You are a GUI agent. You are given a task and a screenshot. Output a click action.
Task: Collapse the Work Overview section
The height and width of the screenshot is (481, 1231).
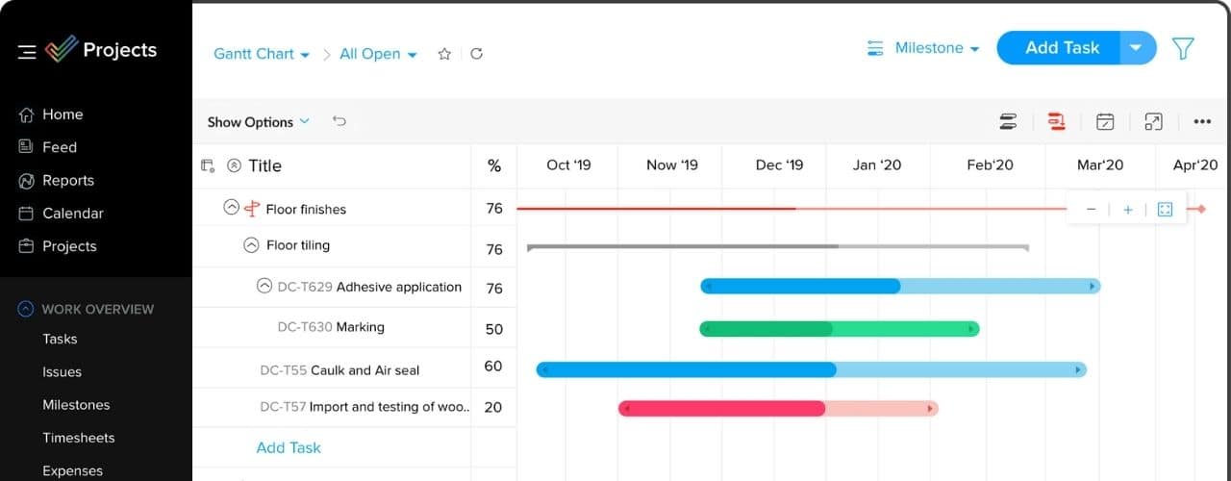pos(26,309)
